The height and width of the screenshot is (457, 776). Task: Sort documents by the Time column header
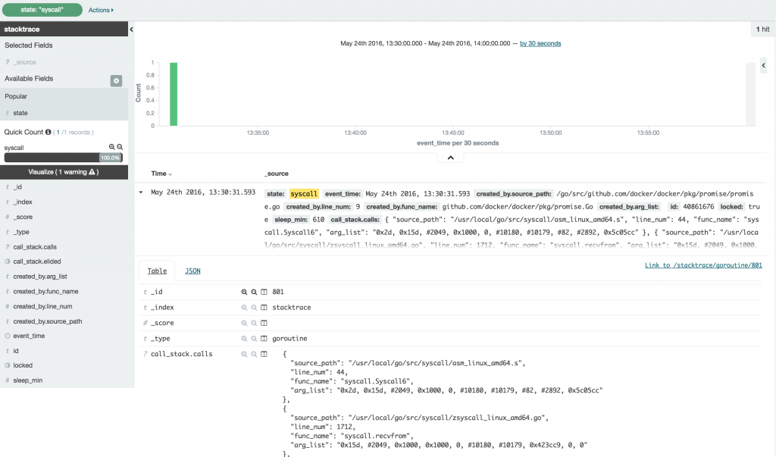coord(160,173)
